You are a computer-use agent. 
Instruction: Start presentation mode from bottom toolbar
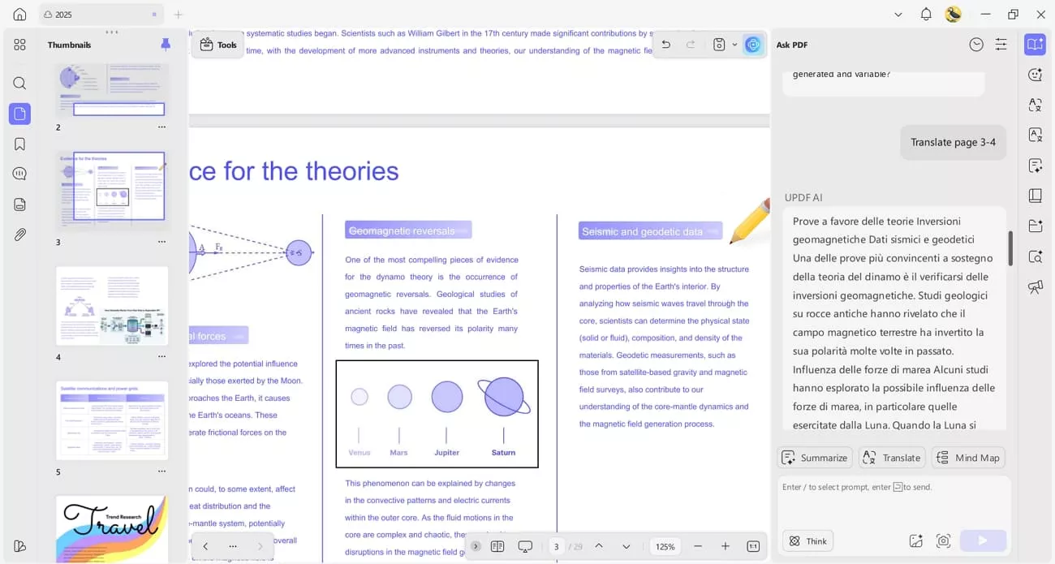[x=525, y=546]
